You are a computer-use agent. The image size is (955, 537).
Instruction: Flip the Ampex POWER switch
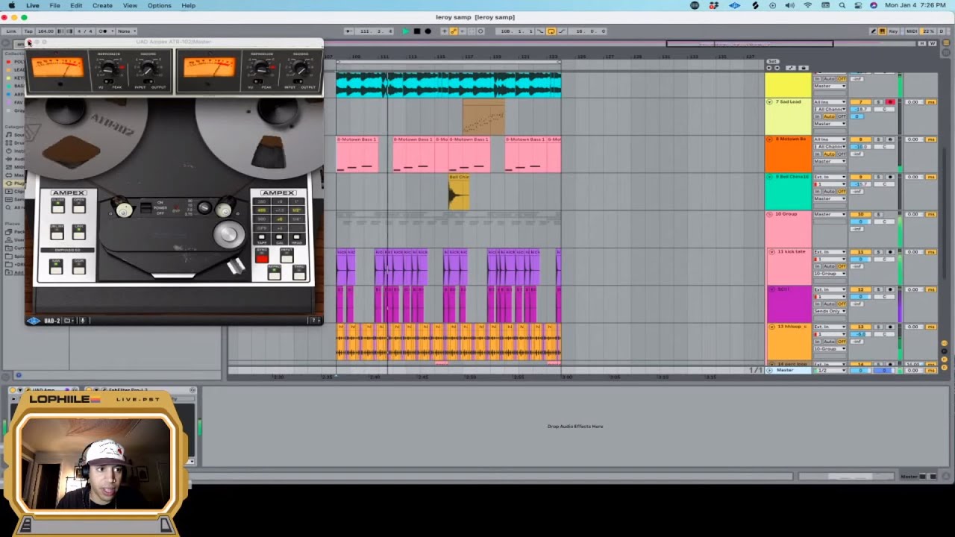click(x=147, y=208)
